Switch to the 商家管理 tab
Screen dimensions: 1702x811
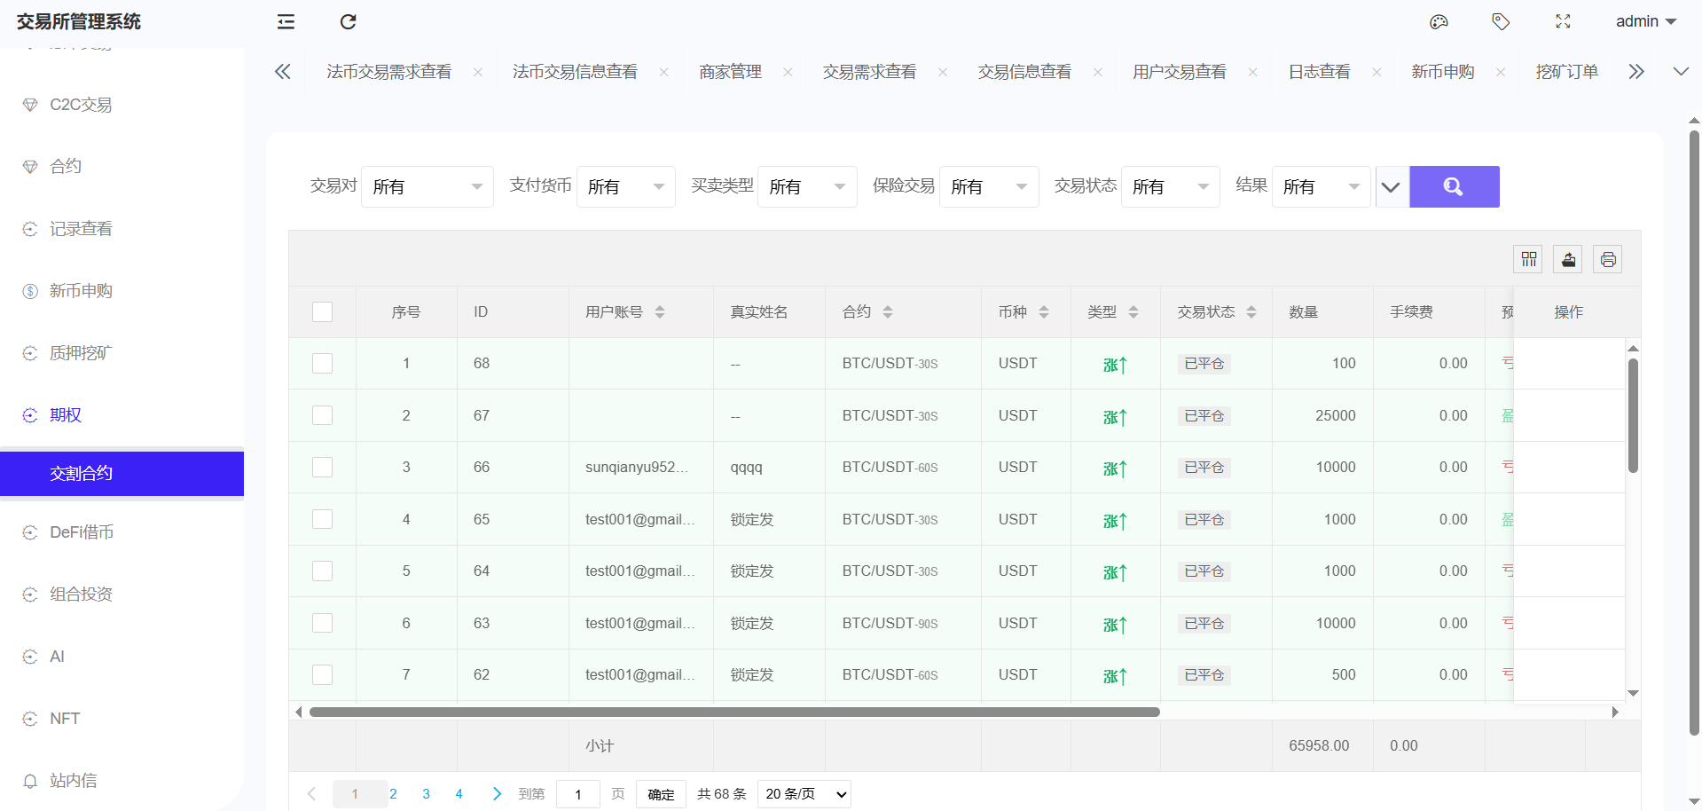click(730, 72)
